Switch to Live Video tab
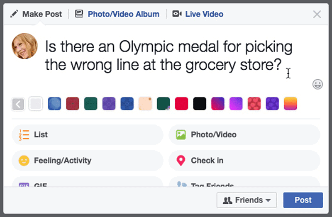This screenshot has width=332, height=217. 204,14
